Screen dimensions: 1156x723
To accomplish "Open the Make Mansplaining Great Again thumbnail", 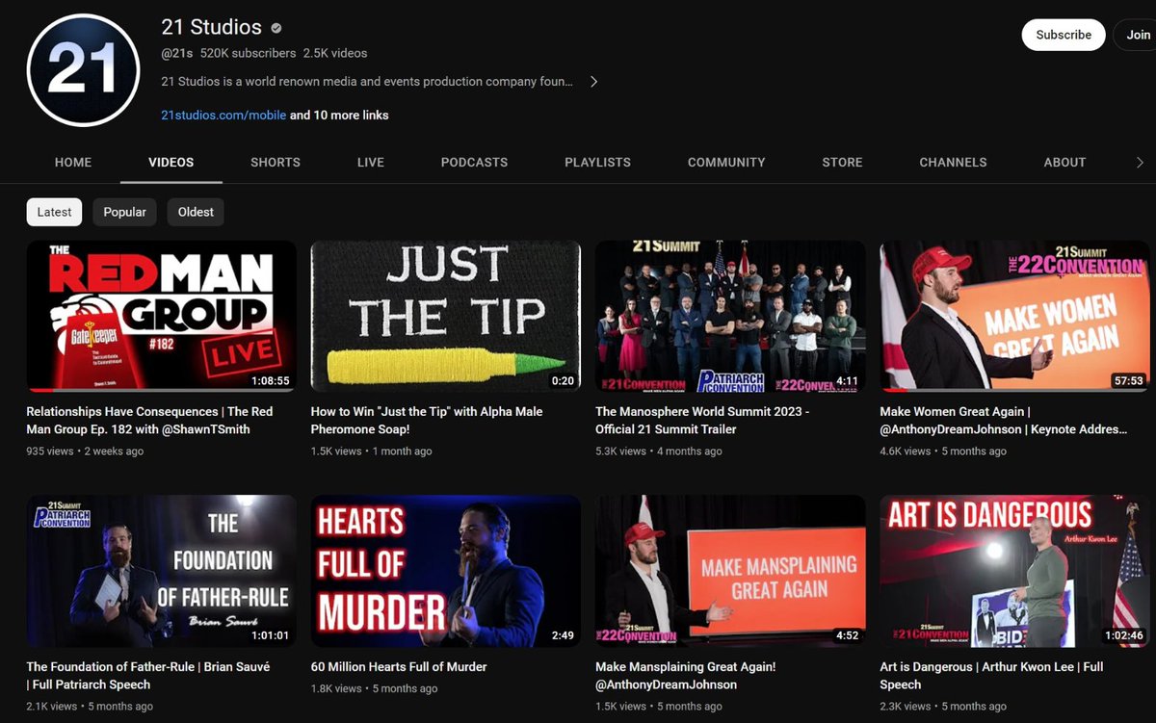I will click(x=730, y=571).
